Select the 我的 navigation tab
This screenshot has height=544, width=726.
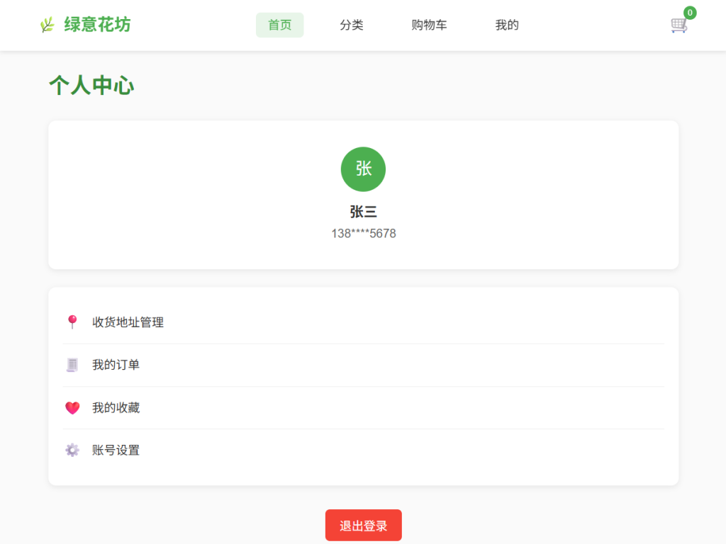pos(507,25)
